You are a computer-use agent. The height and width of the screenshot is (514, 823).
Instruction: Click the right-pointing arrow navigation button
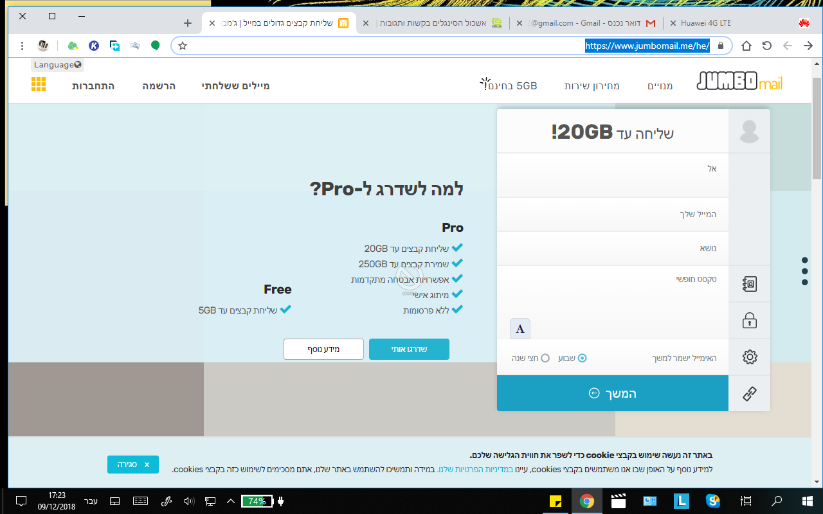click(x=808, y=46)
